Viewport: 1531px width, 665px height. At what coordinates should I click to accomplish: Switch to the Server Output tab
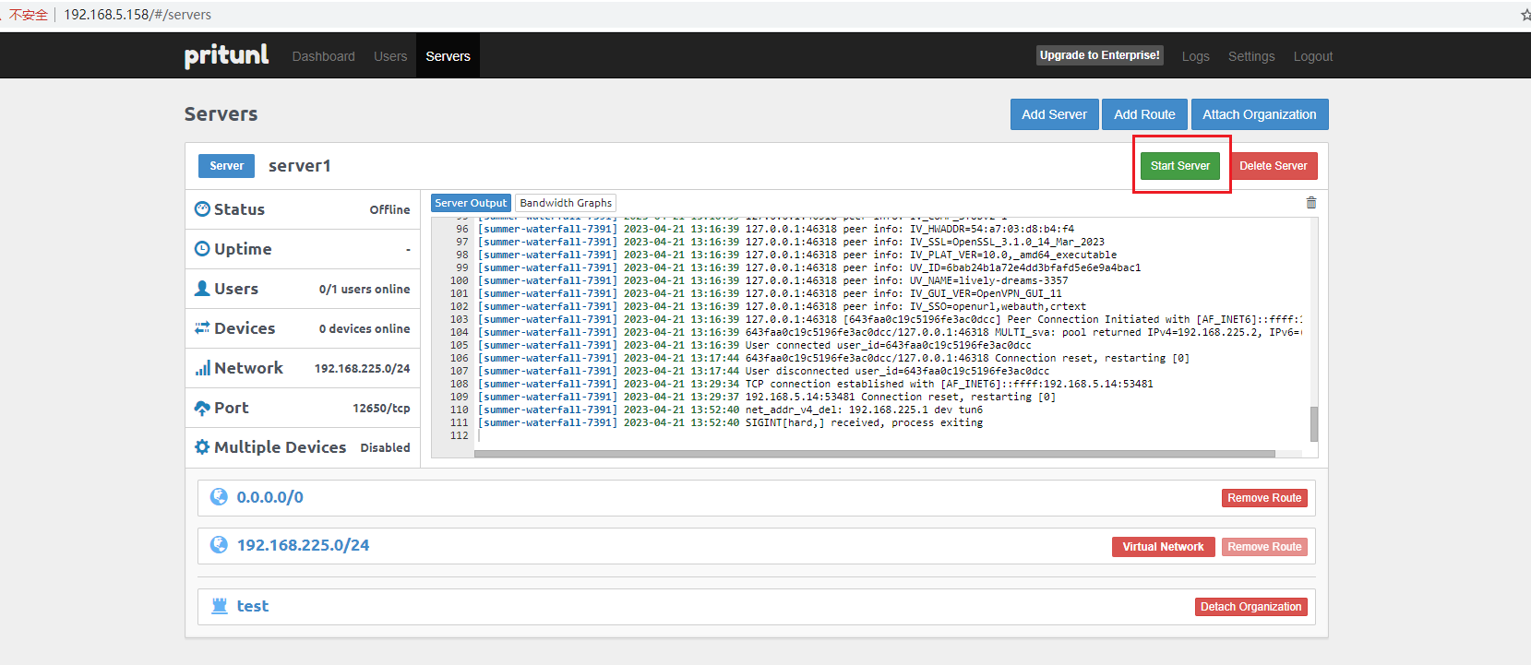(471, 203)
